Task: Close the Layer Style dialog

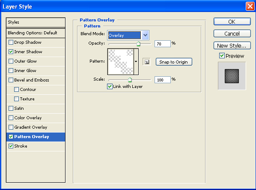Action: coord(250,6)
